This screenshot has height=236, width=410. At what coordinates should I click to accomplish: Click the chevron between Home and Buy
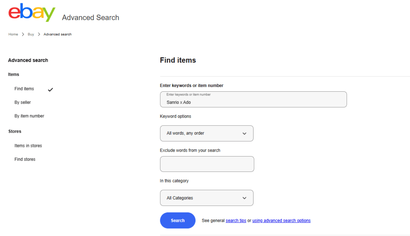coord(23,34)
